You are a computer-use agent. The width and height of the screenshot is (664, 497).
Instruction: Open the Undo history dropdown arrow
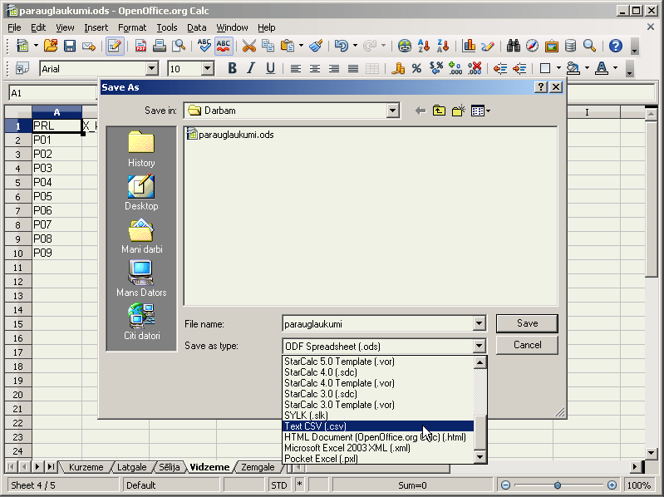pos(355,46)
